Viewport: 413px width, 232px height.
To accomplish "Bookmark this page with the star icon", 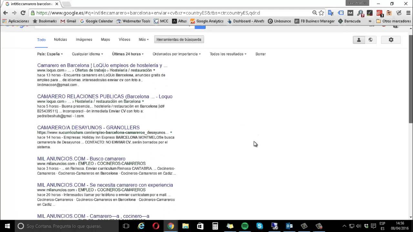I will pyautogui.click(x=321, y=13).
